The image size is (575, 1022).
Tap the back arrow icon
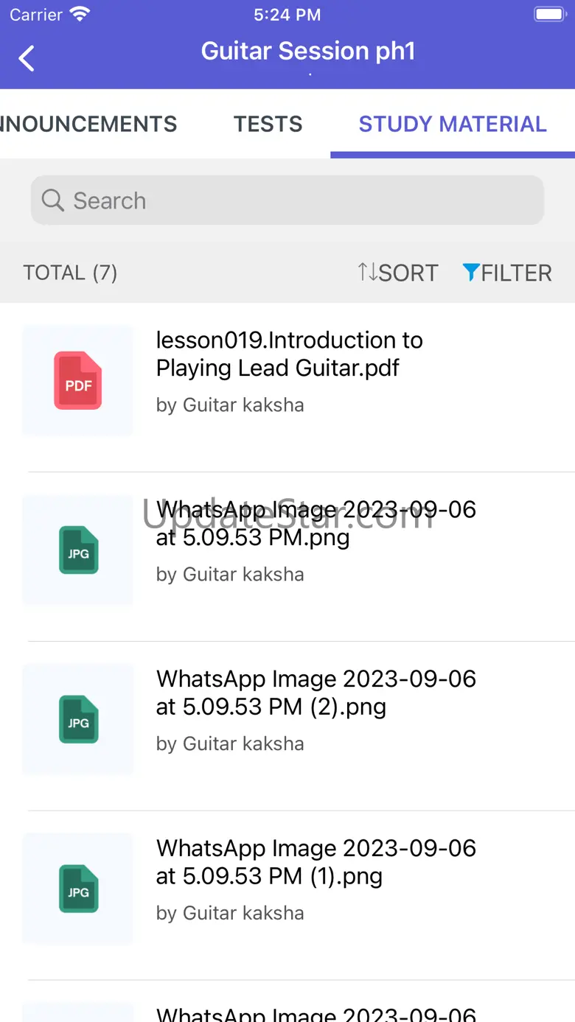pos(27,58)
